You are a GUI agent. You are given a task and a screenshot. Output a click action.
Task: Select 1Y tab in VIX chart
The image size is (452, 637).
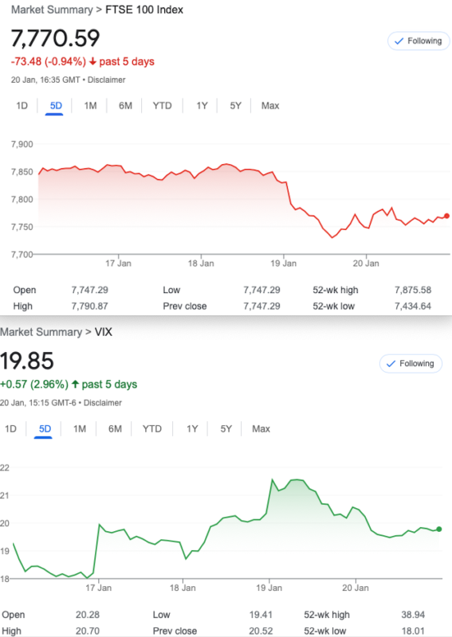pyautogui.click(x=192, y=428)
